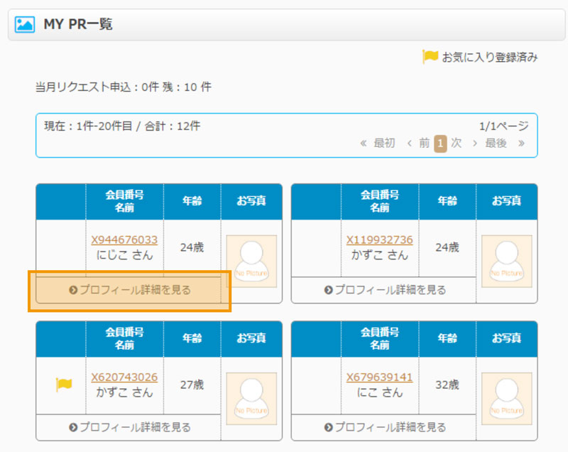Open No Picture thumbnail for X620743026
The height and width of the screenshot is (452, 568).
click(251, 399)
